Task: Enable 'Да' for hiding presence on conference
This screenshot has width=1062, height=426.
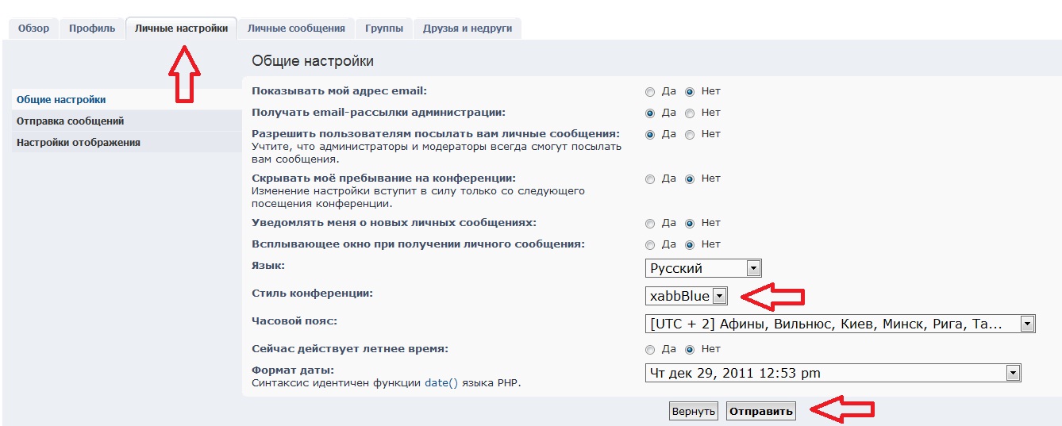Action: (x=650, y=179)
